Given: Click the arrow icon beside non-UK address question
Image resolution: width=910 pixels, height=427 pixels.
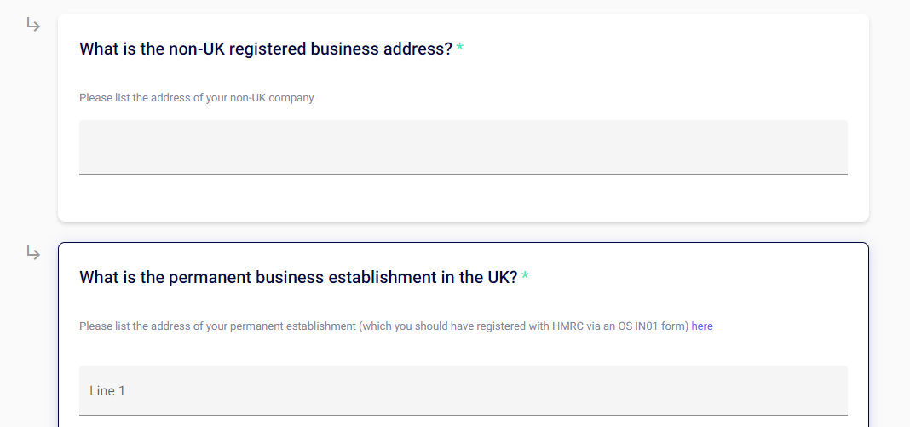Looking at the screenshot, I should click(x=32, y=25).
